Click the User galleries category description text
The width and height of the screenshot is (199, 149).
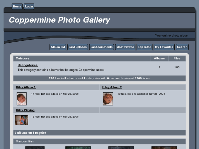coord(61,70)
